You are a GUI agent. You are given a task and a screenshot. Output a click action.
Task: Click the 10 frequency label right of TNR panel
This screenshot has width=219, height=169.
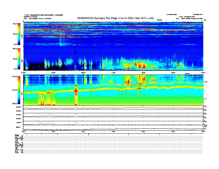205,99
